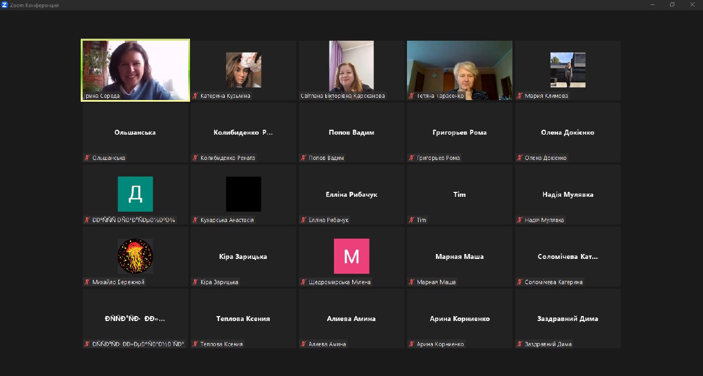Click the Zoom logo in the title bar

4,5
